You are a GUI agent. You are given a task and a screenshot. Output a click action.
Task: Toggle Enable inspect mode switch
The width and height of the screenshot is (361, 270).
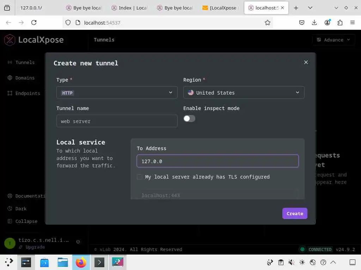(x=189, y=118)
